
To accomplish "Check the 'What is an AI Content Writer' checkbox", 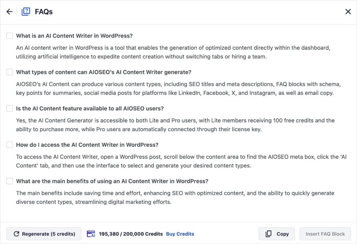I will [x=9, y=36].
